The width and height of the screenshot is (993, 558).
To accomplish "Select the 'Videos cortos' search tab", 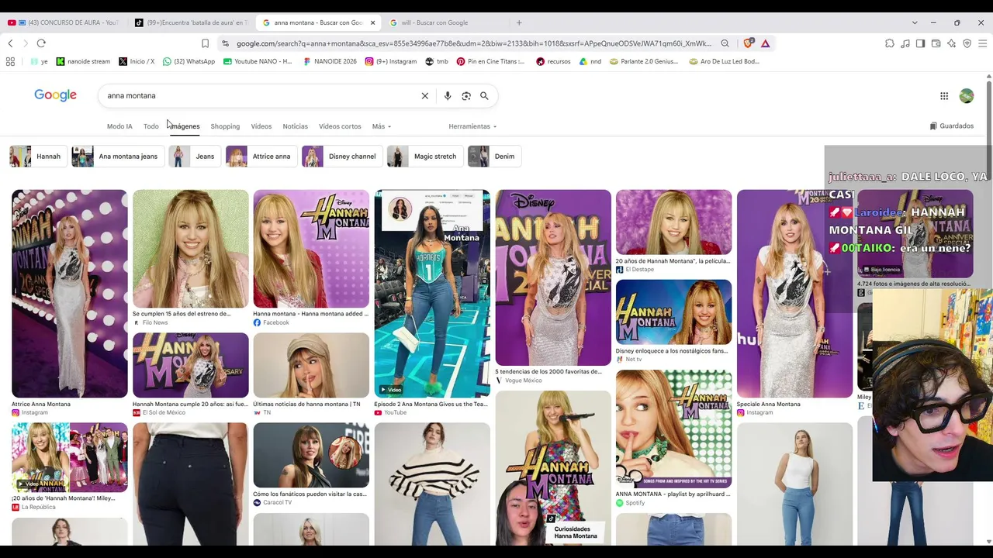I will (340, 126).
